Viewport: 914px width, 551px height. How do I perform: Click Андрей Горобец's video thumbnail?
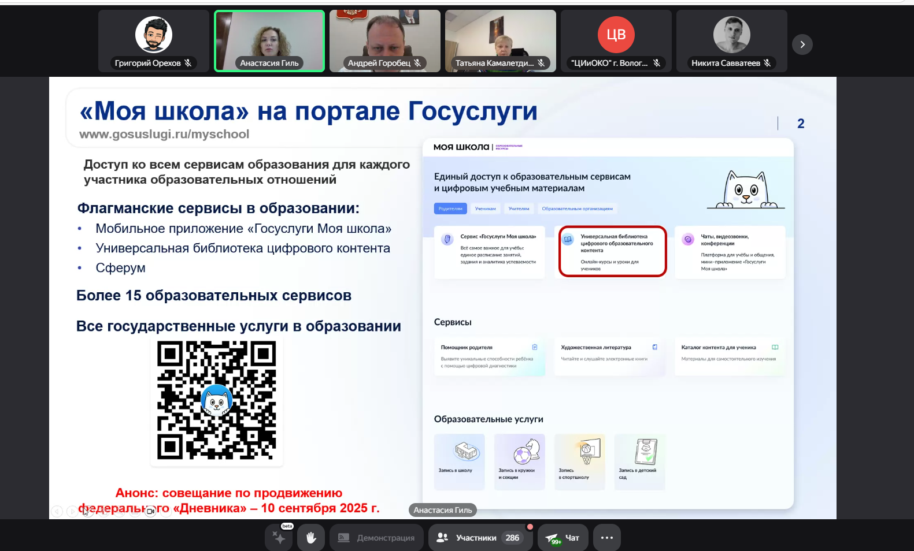pyautogui.click(x=385, y=41)
